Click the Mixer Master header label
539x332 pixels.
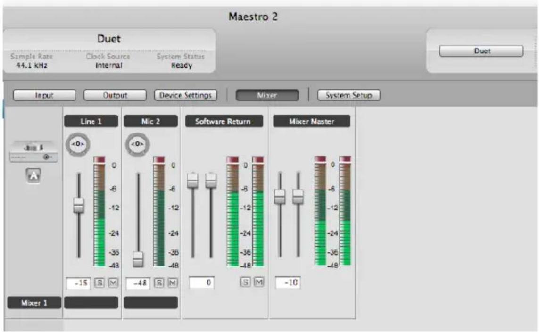(312, 121)
